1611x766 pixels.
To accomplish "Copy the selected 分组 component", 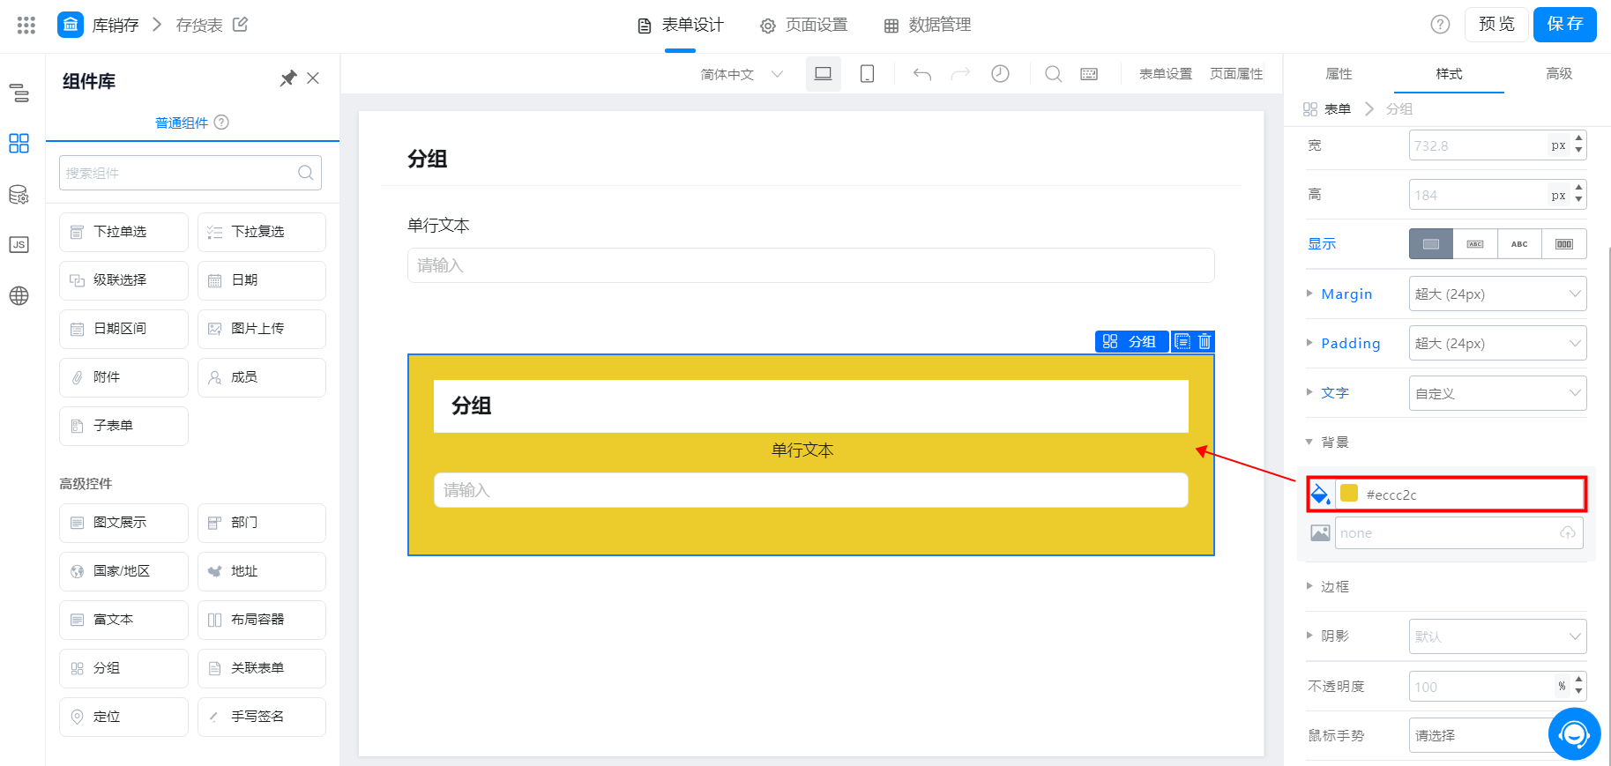I will coord(1182,341).
